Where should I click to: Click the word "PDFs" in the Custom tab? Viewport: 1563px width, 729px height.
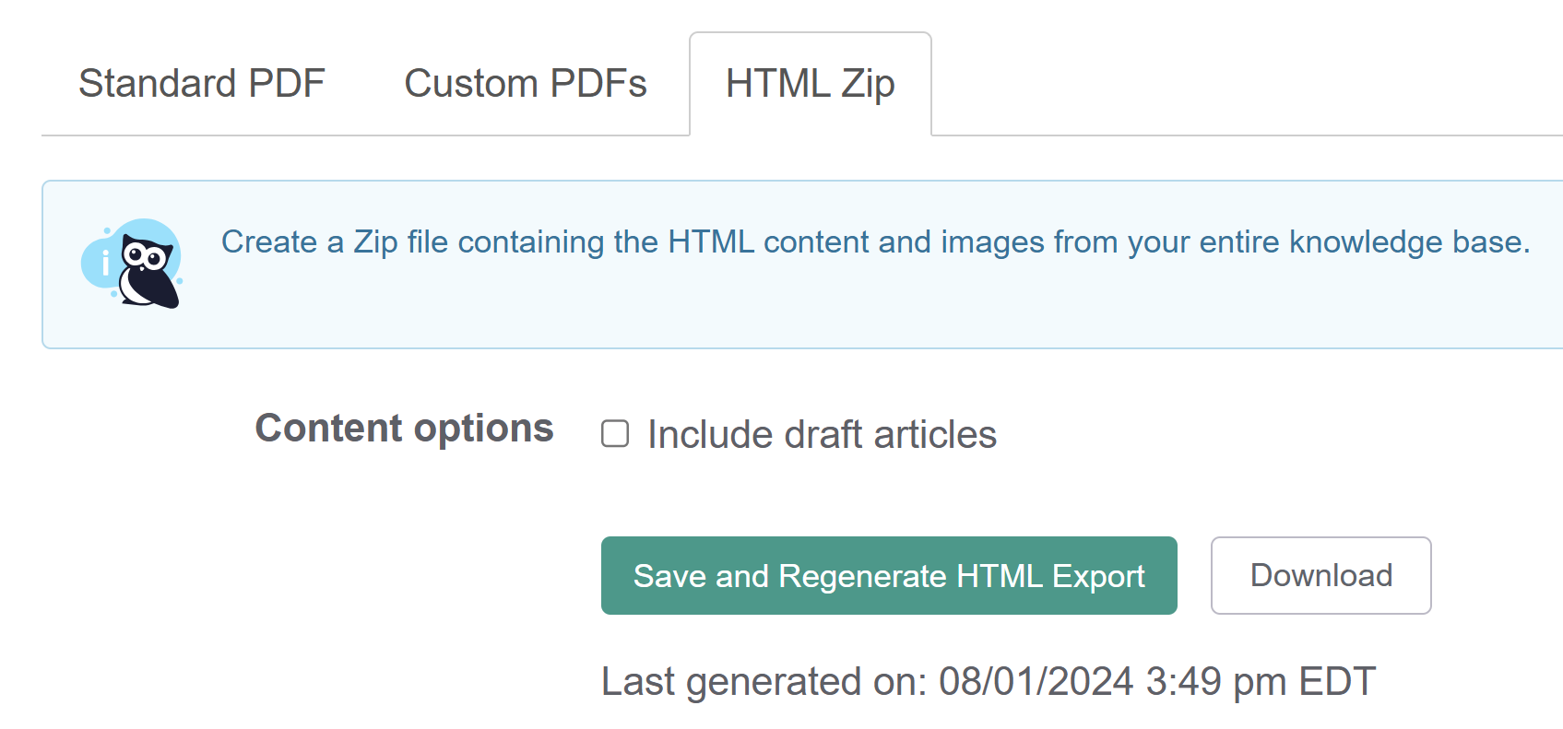coord(598,84)
